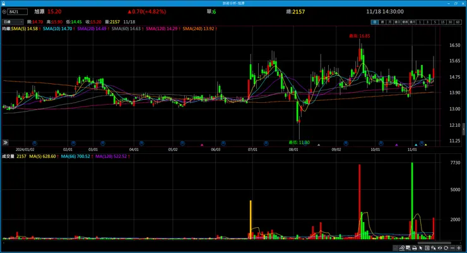Click the vertical scrollbar handle on right edge
This screenshot has height=253, width=467.
click(464, 129)
